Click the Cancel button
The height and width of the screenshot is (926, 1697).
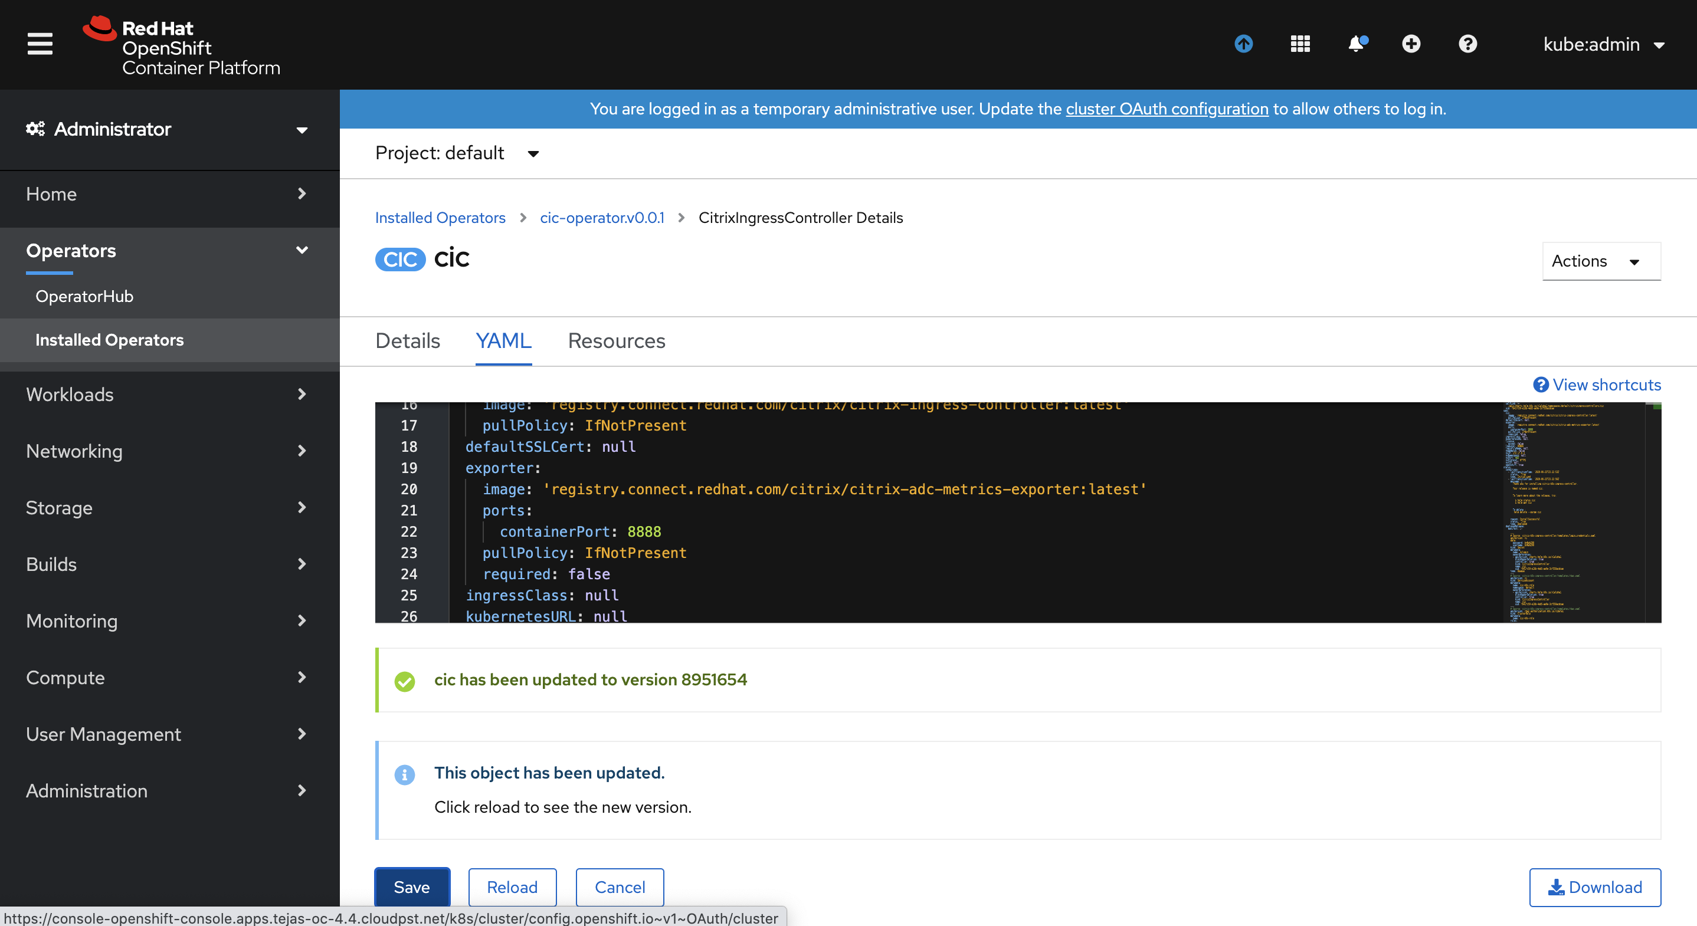point(619,887)
